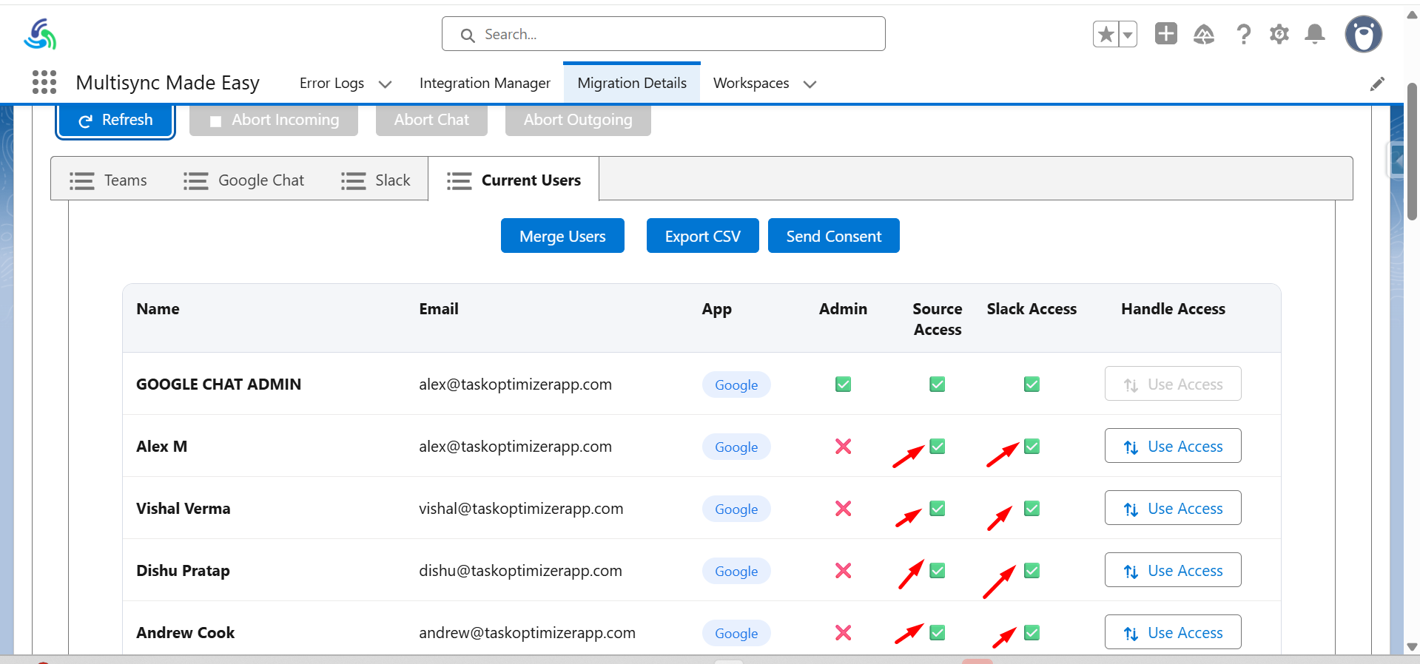Switch to the Slack tab
This screenshot has width=1420, height=664.
(376, 180)
